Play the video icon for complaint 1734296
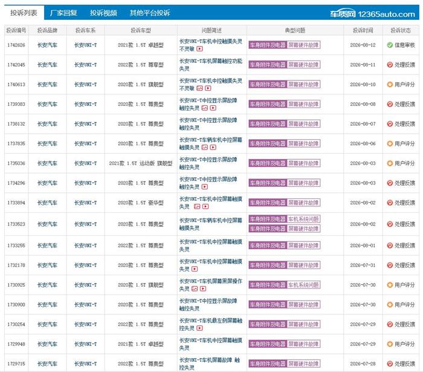 coord(205,187)
